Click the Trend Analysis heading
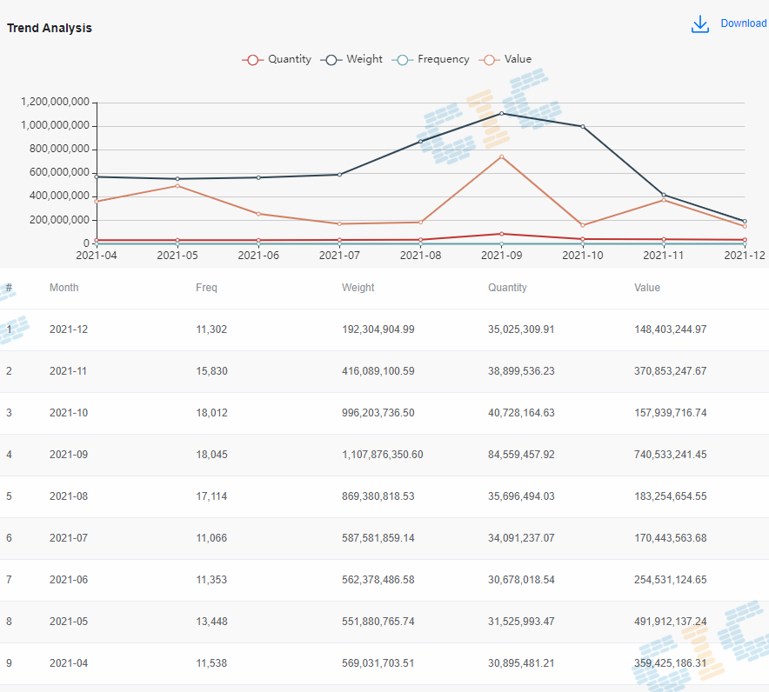The width and height of the screenshot is (769, 692). coord(50,28)
